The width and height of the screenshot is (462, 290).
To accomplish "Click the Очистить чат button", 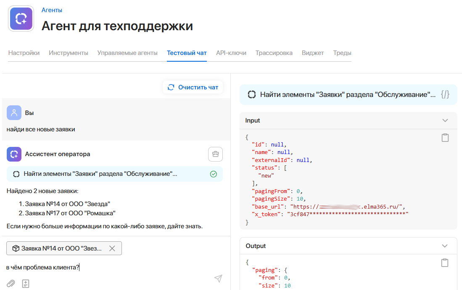I will click(x=193, y=87).
